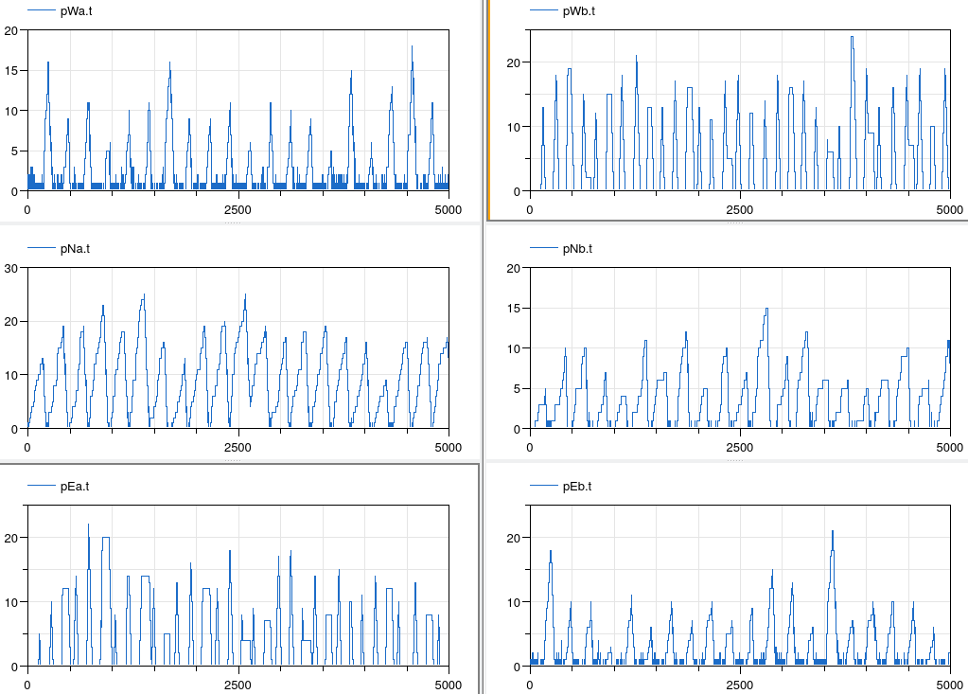Click the line swatch beside pWb.t
Viewport: 968px width, 694px height.
(544, 11)
